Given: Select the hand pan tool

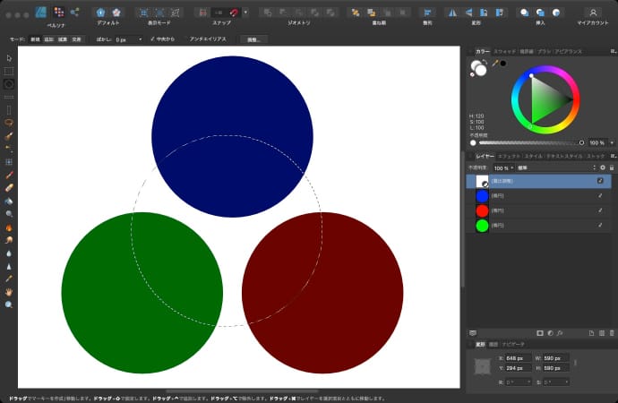Looking at the screenshot, I should [9, 292].
